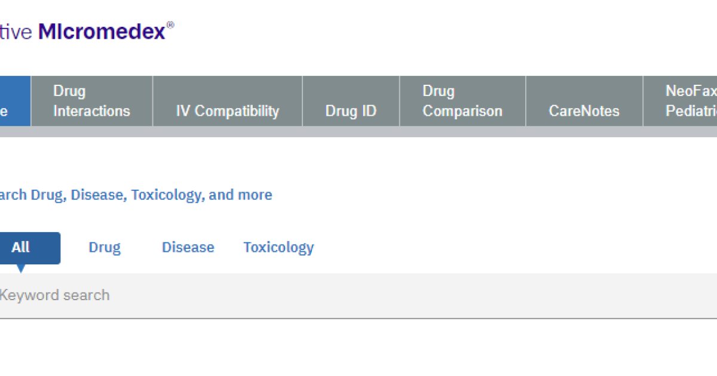Click the gray bar beneath navigation tabs
Image resolution: width=717 pixels, height=376 pixels.
(358, 132)
